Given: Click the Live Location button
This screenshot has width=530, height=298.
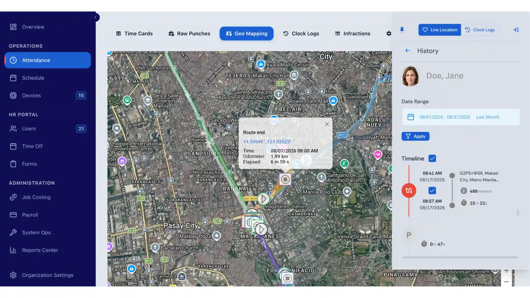Looking at the screenshot, I should pos(440,30).
